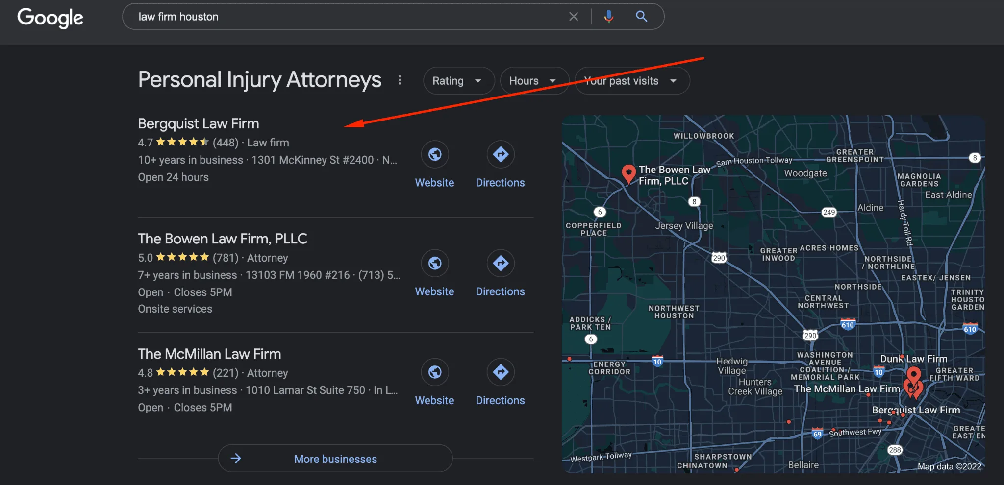
Task: Click The McMillan Law Firm label on map
Action: point(847,389)
